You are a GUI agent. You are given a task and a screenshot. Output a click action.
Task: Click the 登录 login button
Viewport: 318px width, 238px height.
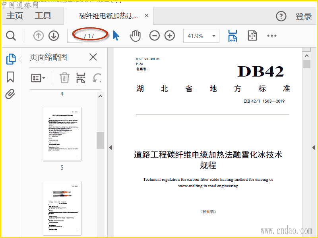click(303, 16)
